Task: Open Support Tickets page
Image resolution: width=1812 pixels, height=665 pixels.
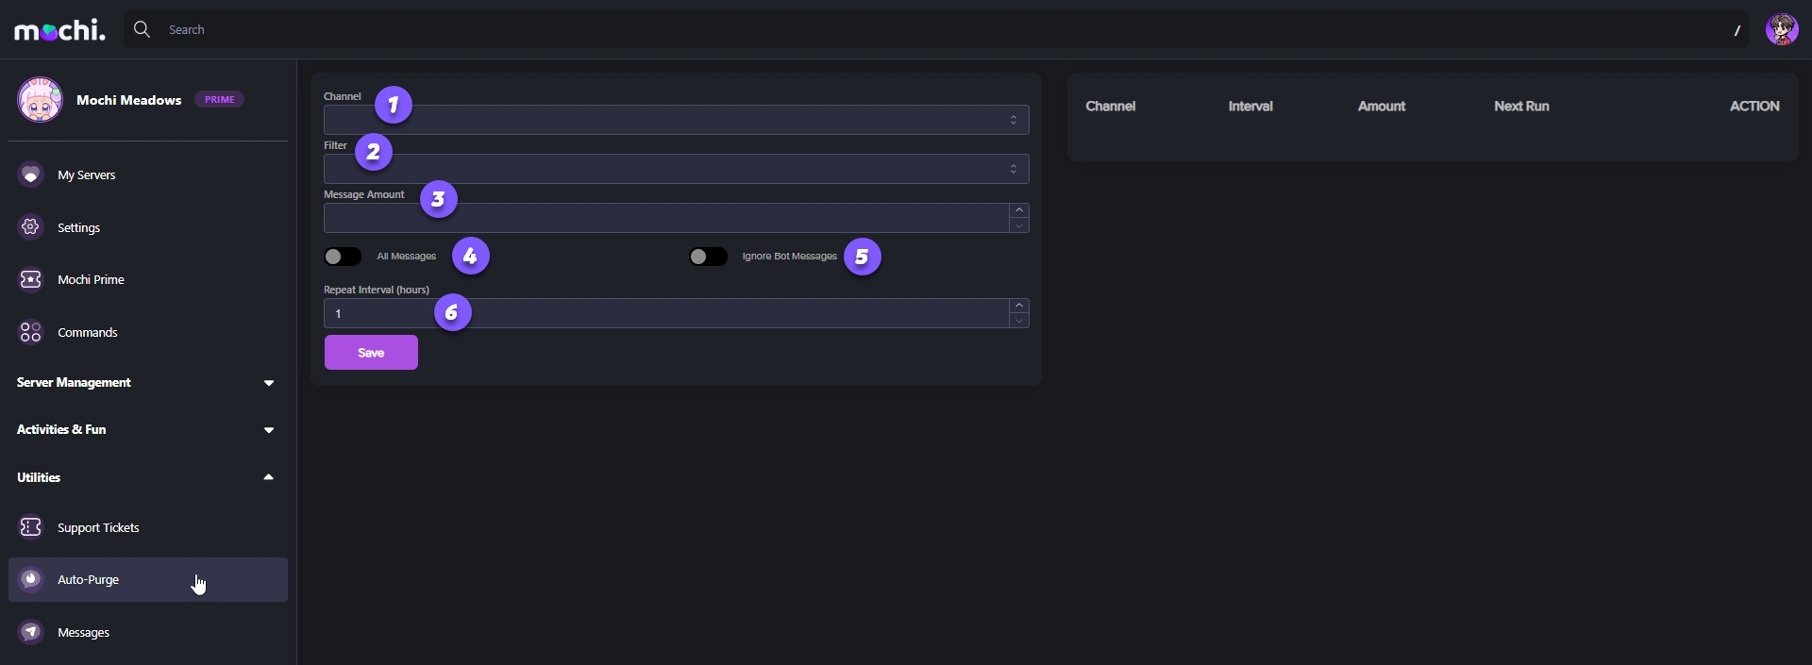Action: (148, 527)
